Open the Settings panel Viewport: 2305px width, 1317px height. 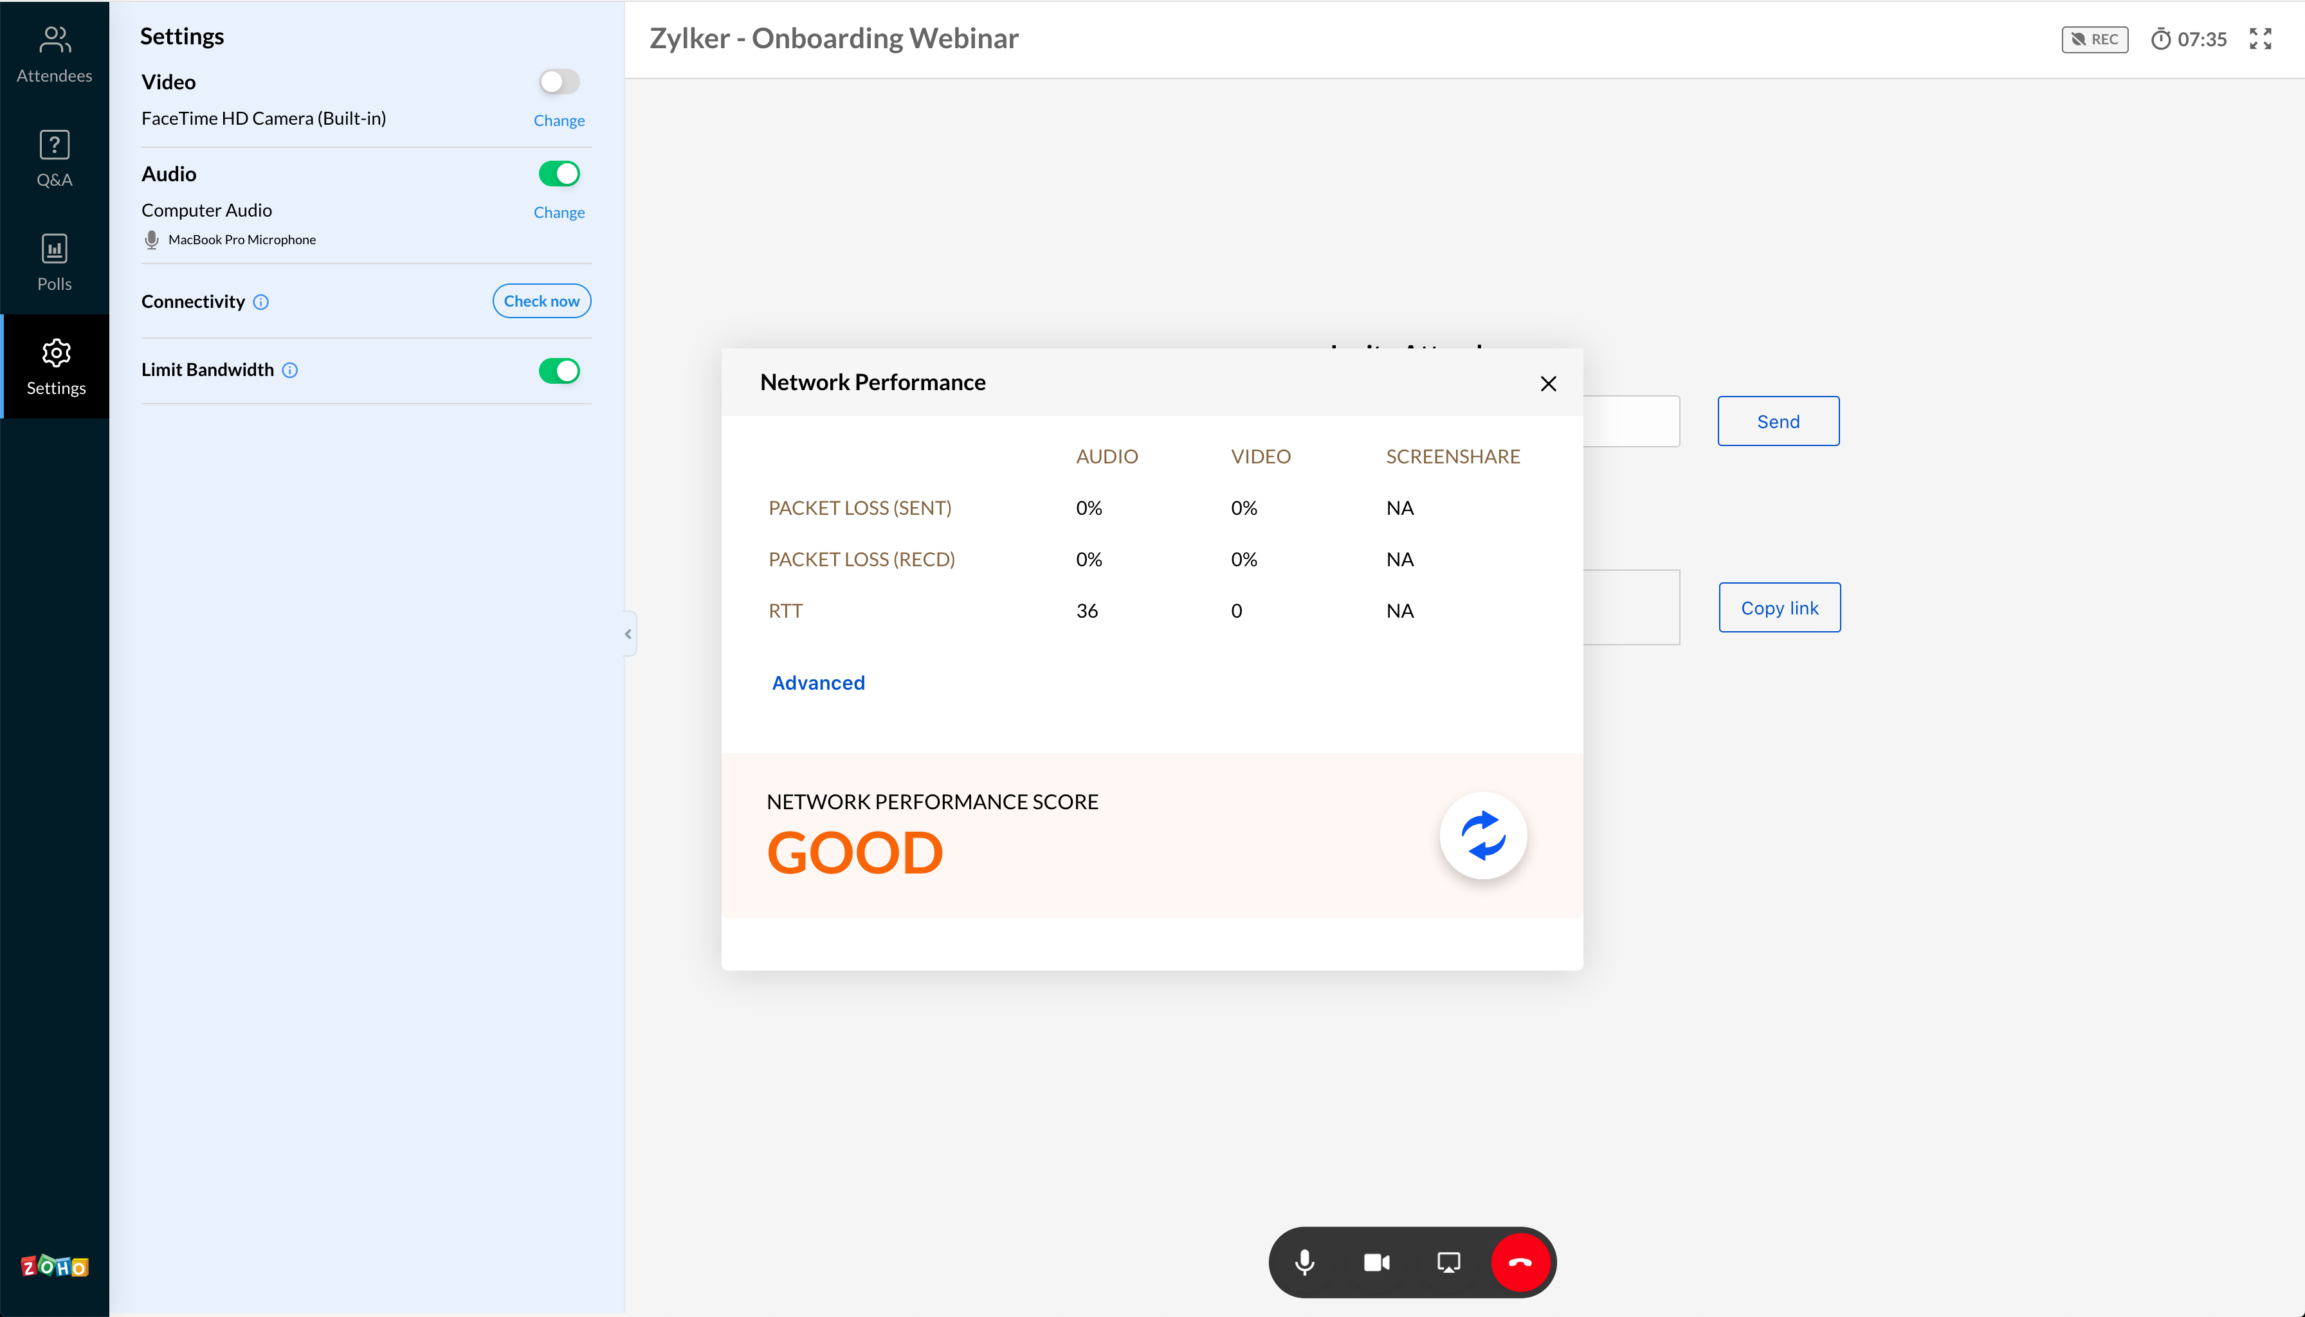(55, 366)
